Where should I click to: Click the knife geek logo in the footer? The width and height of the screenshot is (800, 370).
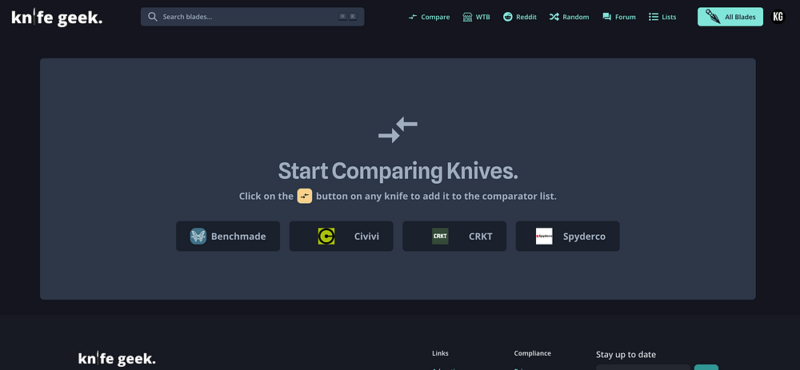(117, 358)
